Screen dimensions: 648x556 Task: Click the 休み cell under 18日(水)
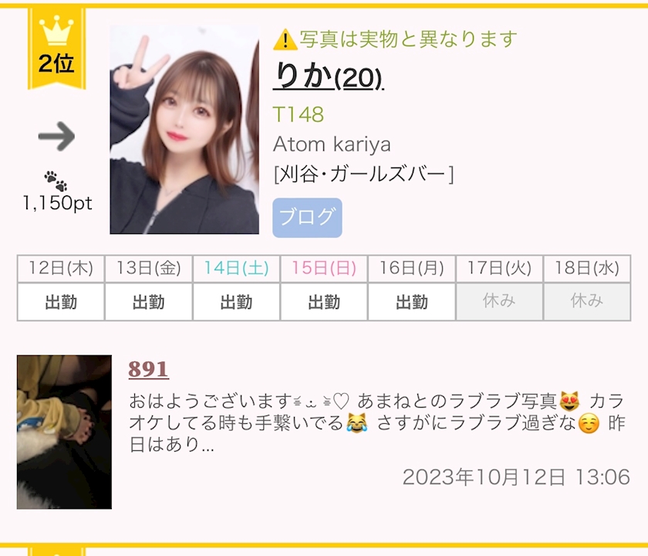tap(587, 302)
